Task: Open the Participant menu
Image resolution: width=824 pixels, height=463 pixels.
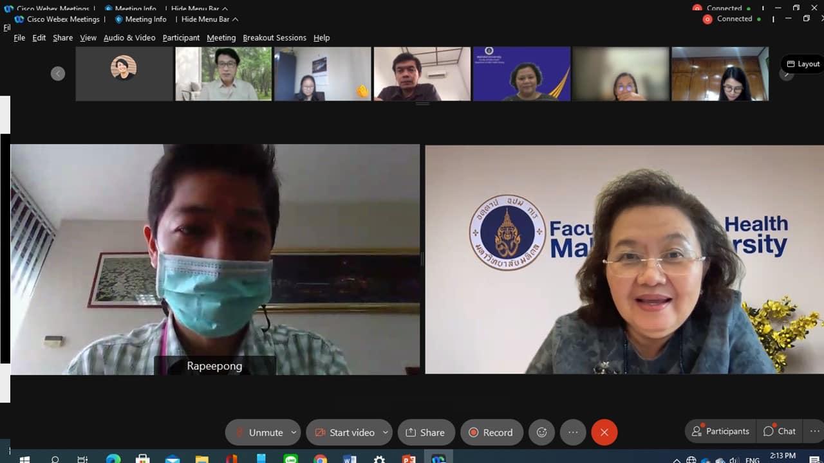Action: pyautogui.click(x=181, y=38)
